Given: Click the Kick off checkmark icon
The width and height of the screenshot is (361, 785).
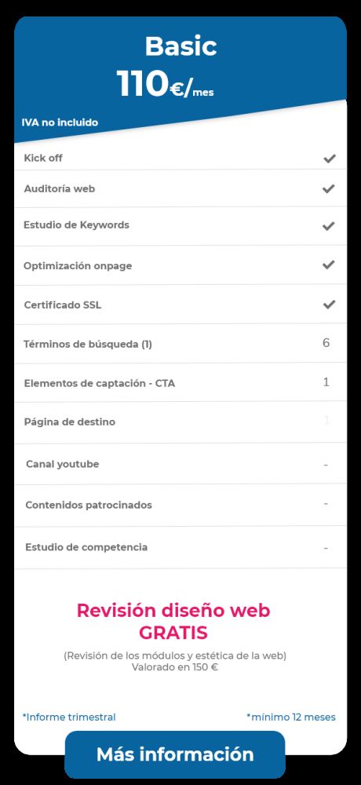Looking at the screenshot, I should [x=329, y=159].
